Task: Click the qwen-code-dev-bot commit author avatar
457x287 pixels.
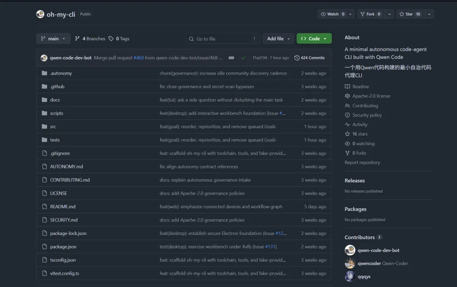Action: (44, 58)
